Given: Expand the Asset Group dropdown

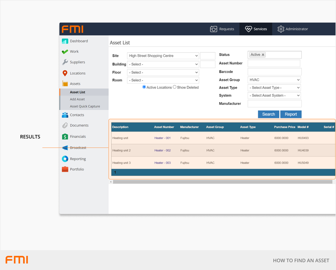Looking at the screenshot, I should [274, 80].
